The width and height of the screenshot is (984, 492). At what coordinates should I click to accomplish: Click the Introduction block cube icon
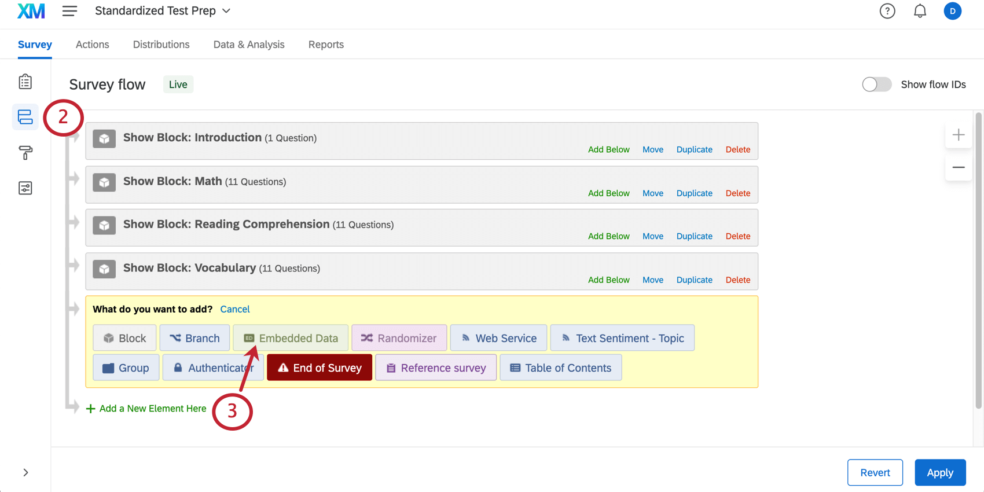(x=104, y=139)
